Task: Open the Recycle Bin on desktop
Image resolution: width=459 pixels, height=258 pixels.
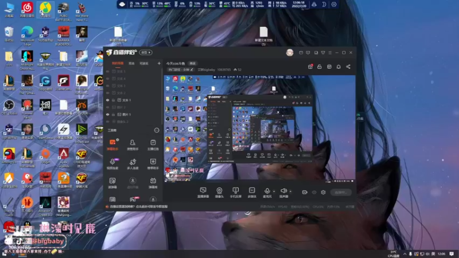Action: click(9, 34)
